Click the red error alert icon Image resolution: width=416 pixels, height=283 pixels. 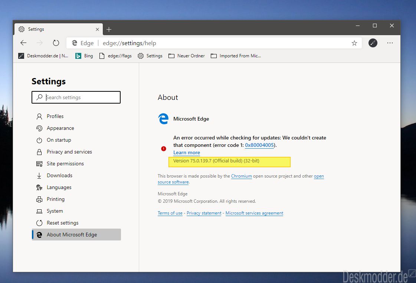point(164,149)
